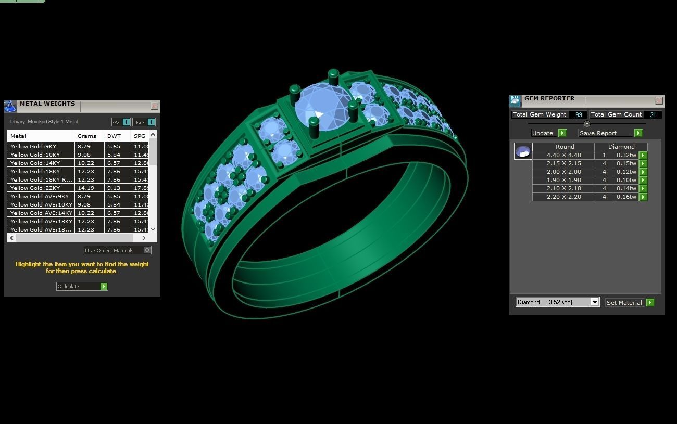Click the 2.00 X 2.00 gem size cell
This screenshot has height=424, width=677.
(563, 172)
